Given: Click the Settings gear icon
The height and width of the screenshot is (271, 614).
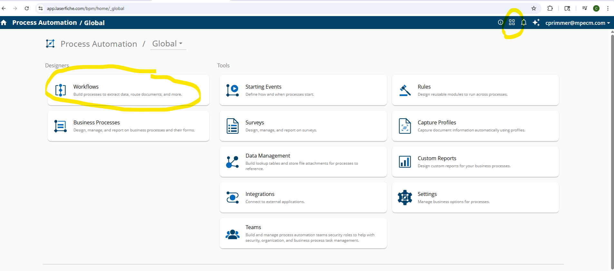Looking at the screenshot, I should 405,198.
